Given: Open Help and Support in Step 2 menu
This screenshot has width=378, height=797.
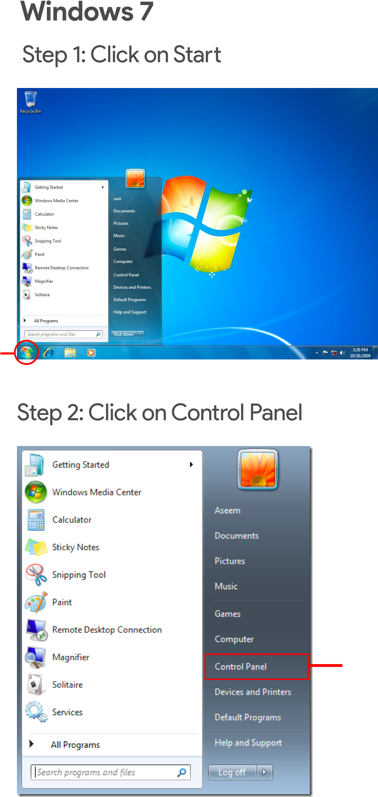Looking at the screenshot, I should 248,743.
